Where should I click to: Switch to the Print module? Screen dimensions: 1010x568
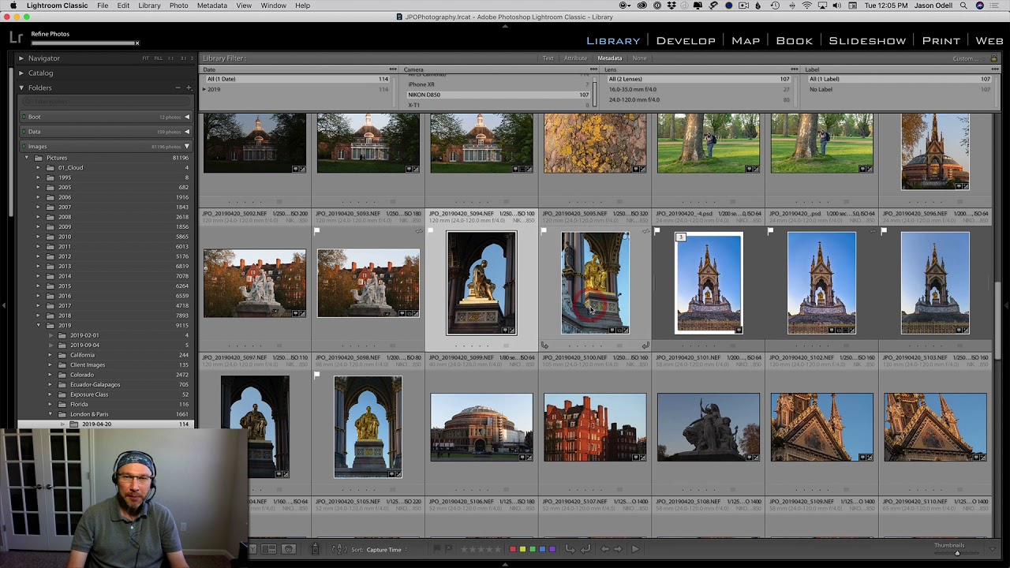click(x=941, y=40)
